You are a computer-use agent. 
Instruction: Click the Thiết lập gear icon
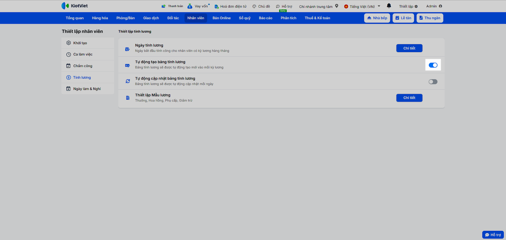[x=416, y=6]
